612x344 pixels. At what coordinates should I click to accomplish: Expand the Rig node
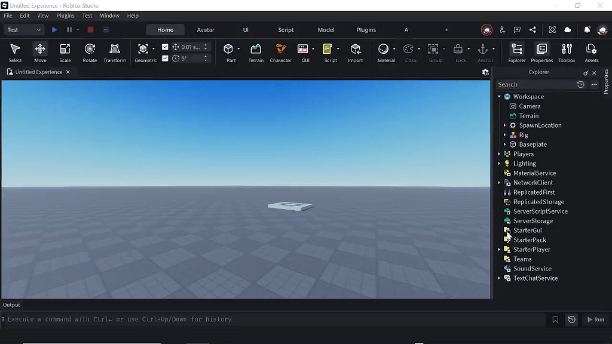(504, 135)
